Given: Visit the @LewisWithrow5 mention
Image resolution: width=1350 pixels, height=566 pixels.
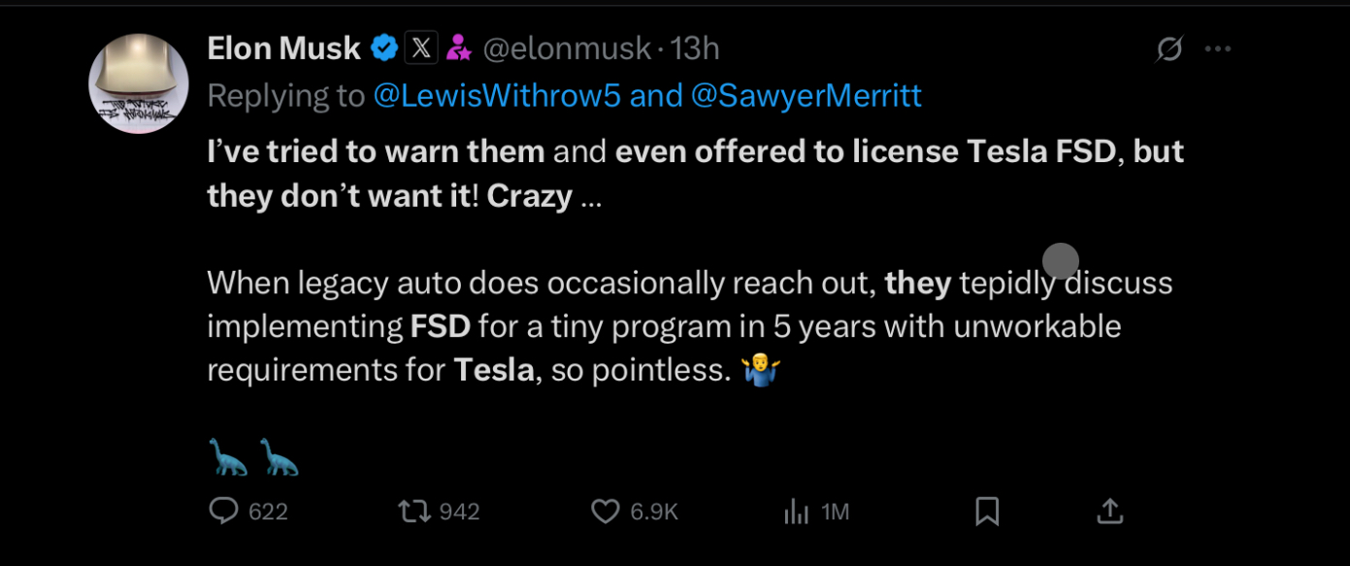Looking at the screenshot, I should (498, 95).
